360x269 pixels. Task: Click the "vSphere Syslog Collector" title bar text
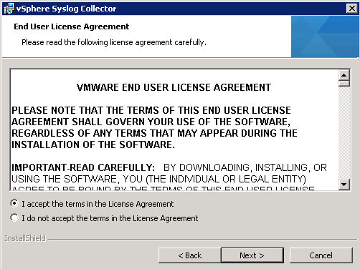pos(66,9)
